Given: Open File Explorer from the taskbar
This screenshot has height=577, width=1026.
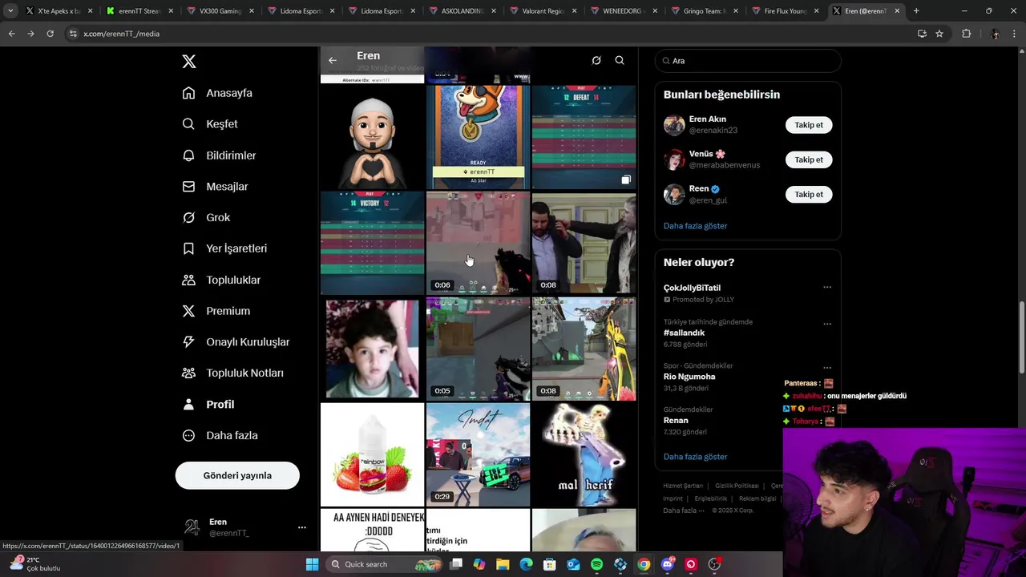Looking at the screenshot, I should (503, 564).
